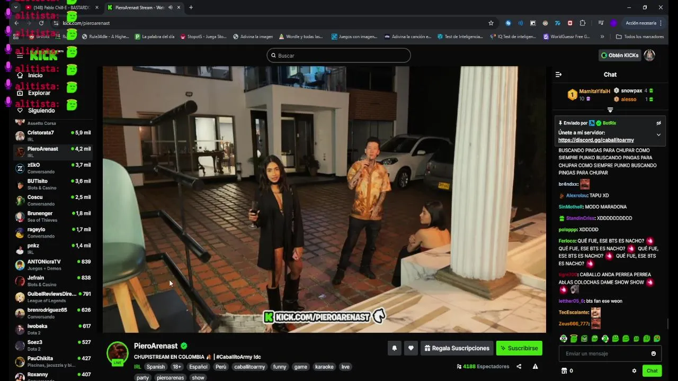Open site information icon in address bar

pyautogui.click(x=56, y=23)
